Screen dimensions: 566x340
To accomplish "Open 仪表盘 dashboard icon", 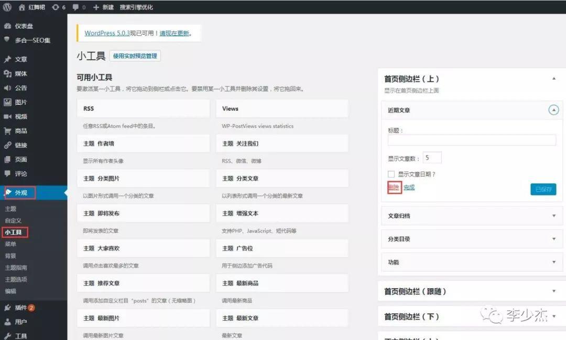I will click(7, 26).
